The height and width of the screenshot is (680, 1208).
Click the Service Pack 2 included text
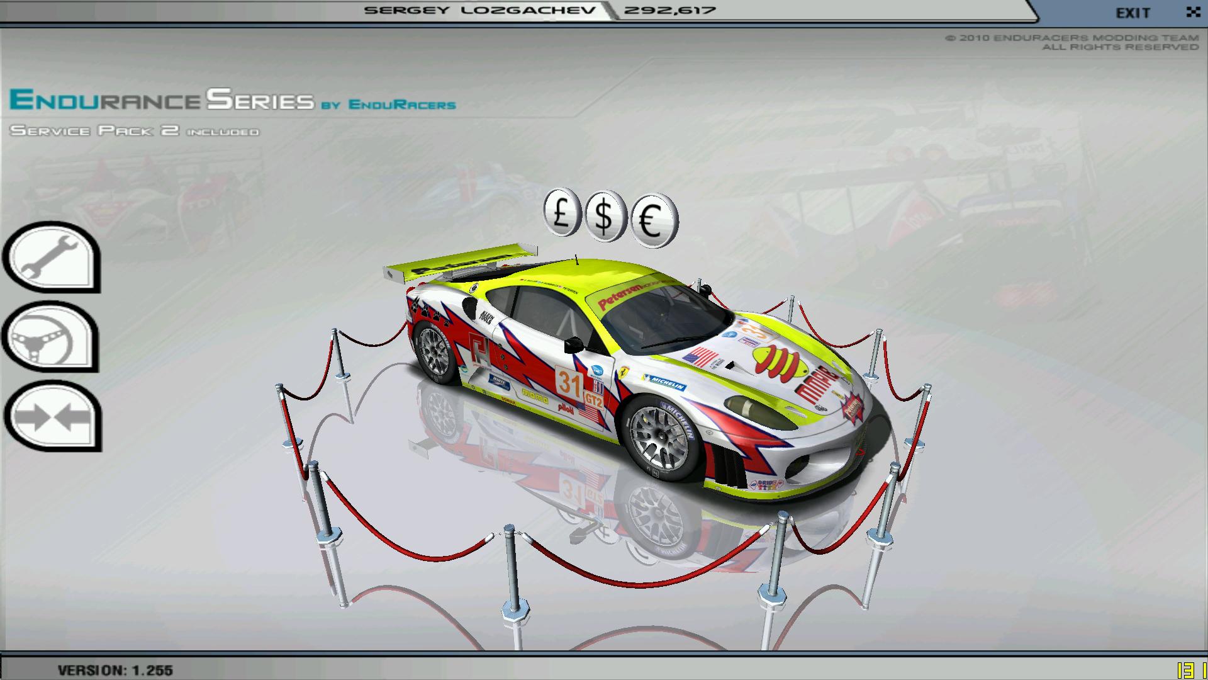(134, 130)
